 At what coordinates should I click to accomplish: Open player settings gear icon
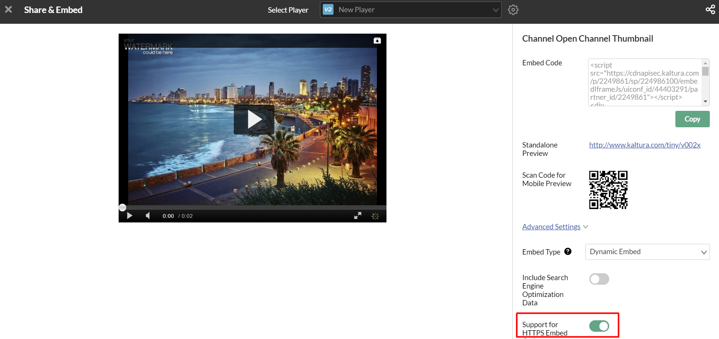coord(513,10)
